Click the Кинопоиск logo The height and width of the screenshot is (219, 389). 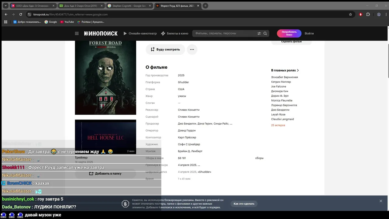point(101,33)
